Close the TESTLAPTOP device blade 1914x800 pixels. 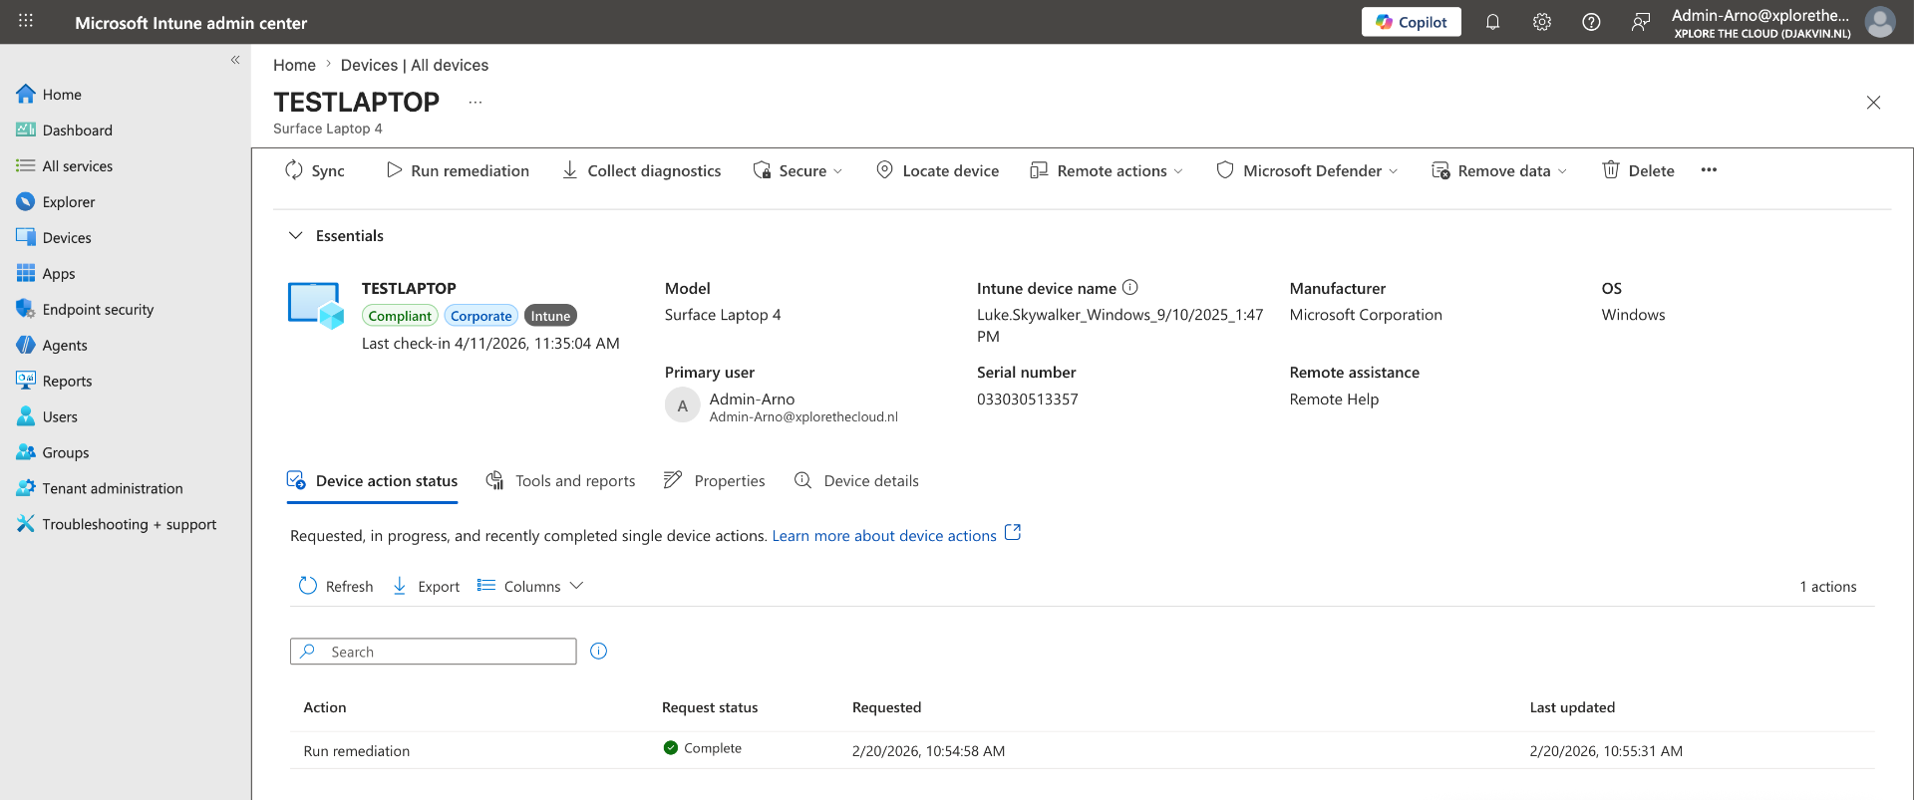(1873, 103)
